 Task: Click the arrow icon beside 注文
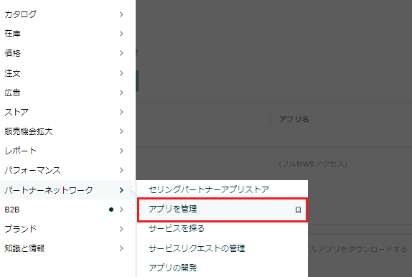coord(121,73)
